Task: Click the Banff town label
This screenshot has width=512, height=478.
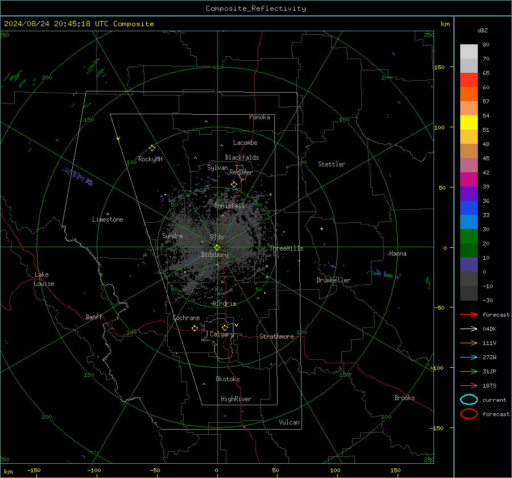Action: (x=94, y=317)
